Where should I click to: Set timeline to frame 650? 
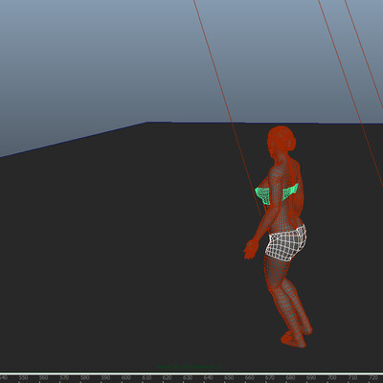point(229,378)
